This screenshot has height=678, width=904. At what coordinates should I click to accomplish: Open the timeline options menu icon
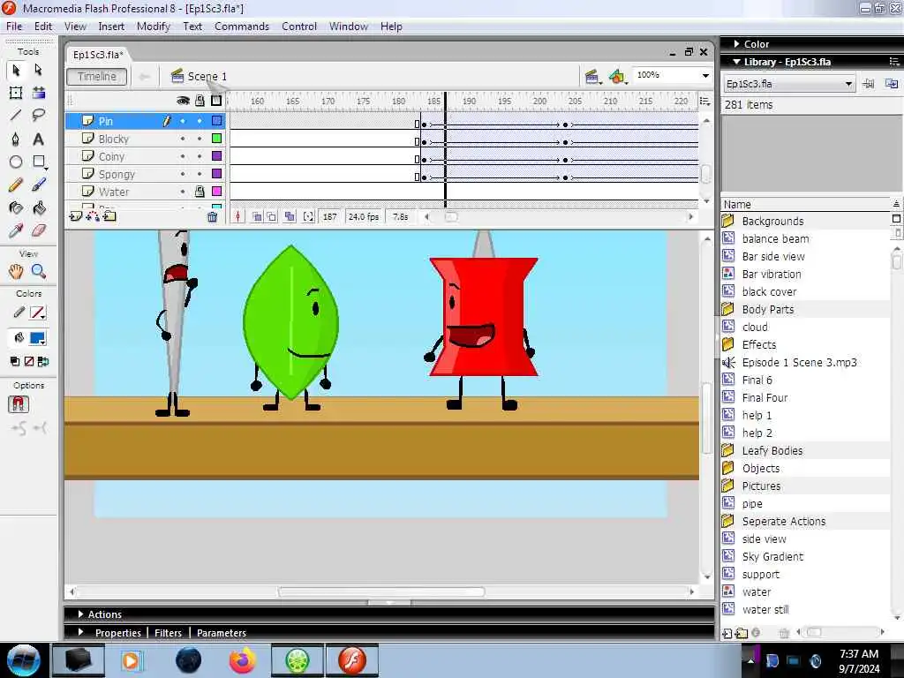(x=704, y=102)
